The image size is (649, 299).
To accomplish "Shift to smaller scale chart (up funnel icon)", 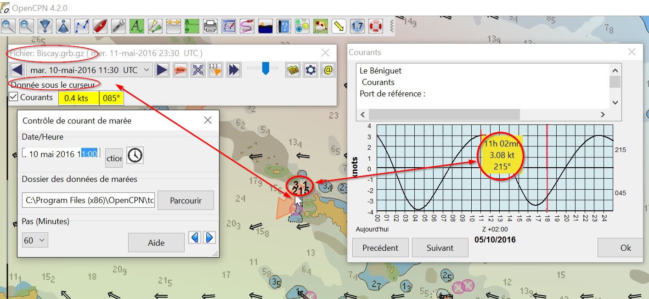I will pyautogui.click(x=63, y=26).
